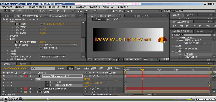Click the composition mini-flowchart icon in timeline

point(61,68)
